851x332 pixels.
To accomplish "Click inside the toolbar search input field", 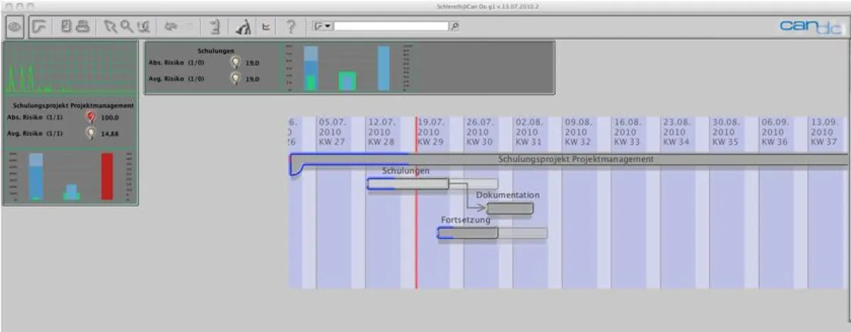I will (x=391, y=26).
